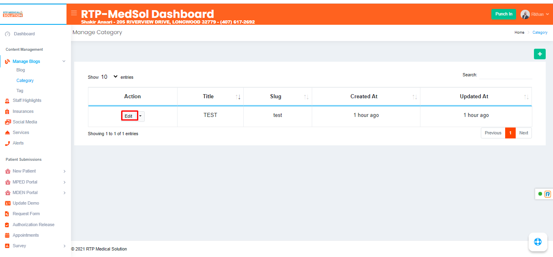This screenshot has width=553, height=257.
Task: Toggle the hamburger sidebar menu icon
Action: click(x=74, y=13)
